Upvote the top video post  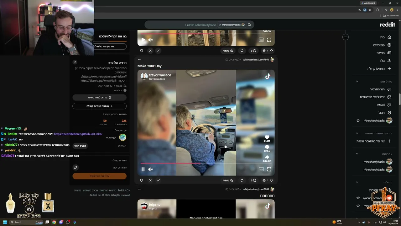click(271, 51)
